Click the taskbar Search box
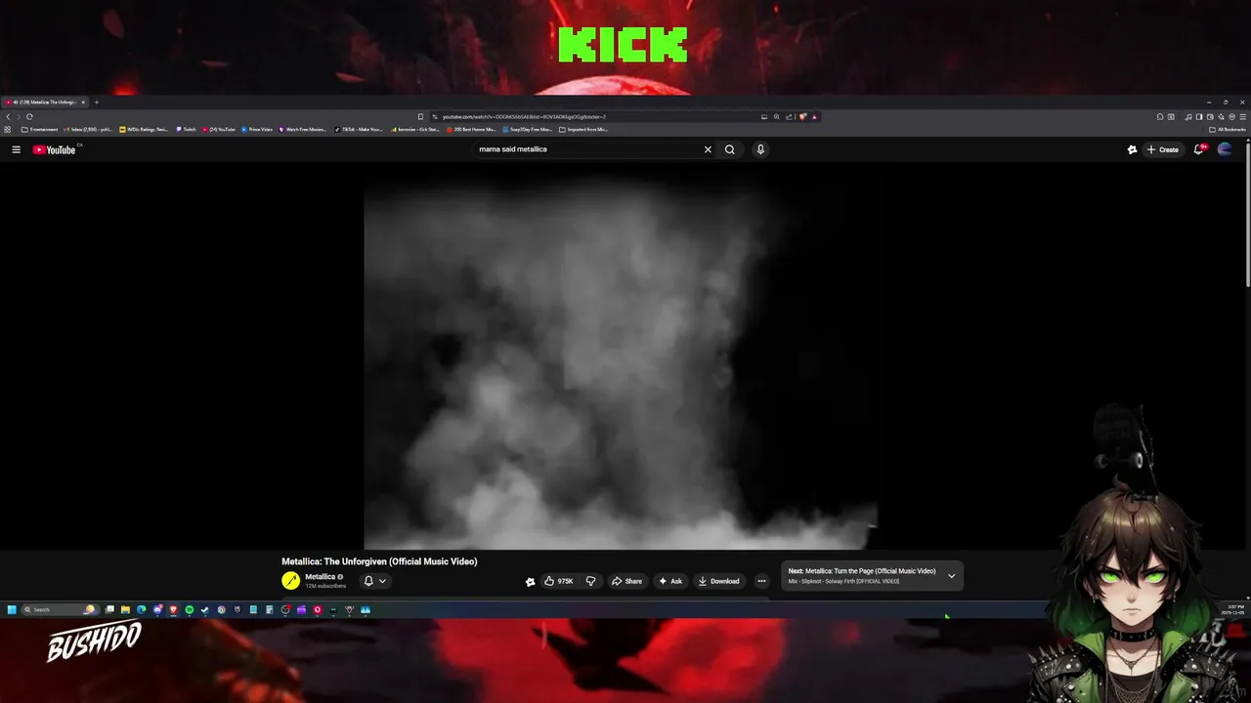 pyautogui.click(x=60, y=609)
